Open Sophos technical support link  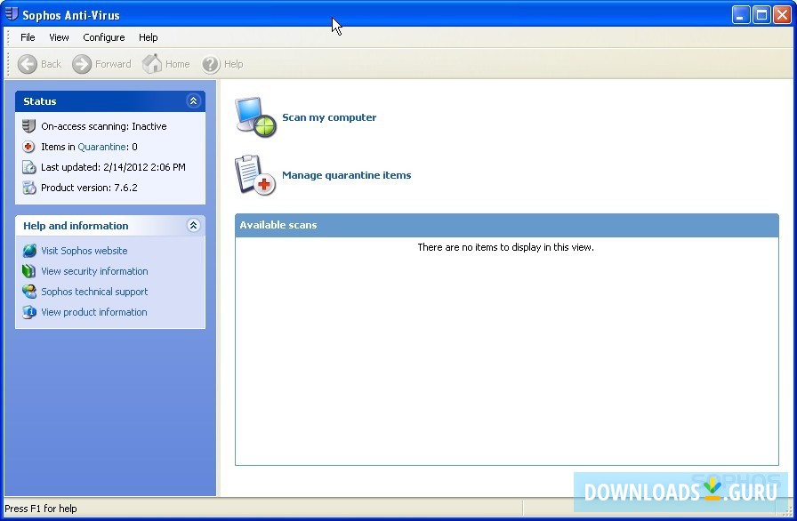point(94,292)
